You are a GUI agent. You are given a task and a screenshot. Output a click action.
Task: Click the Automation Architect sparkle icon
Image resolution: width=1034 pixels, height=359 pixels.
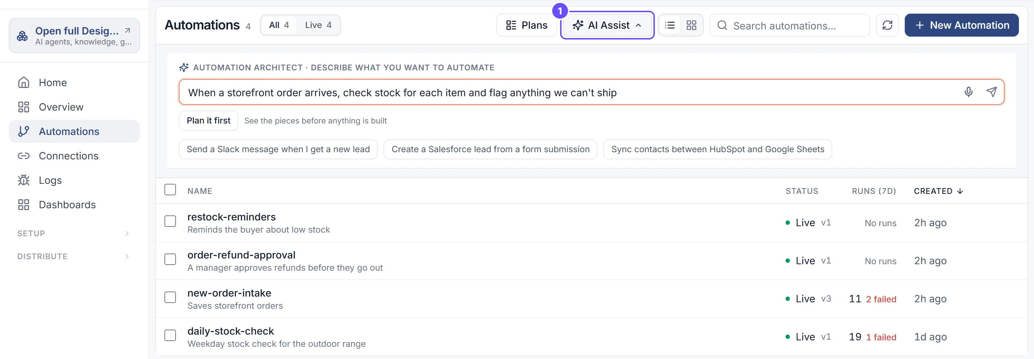click(x=184, y=67)
